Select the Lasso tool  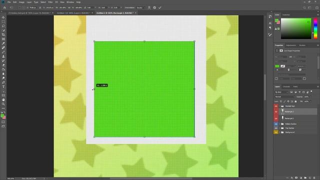(3, 26)
